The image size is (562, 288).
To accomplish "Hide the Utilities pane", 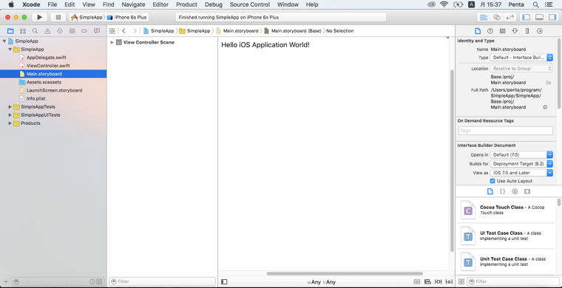I will click(552, 17).
